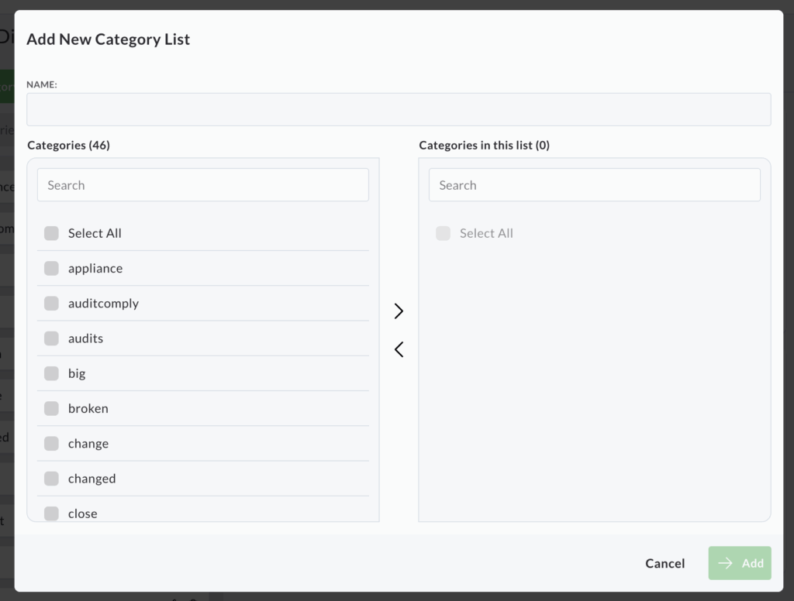Click the auditcomply category label
794x601 pixels.
[x=103, y=304]
